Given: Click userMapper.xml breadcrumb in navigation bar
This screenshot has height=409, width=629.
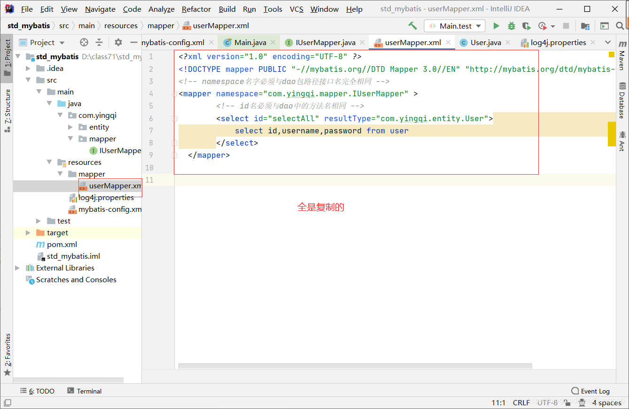Looking at the screenshot, I should [x=216, y=26].
